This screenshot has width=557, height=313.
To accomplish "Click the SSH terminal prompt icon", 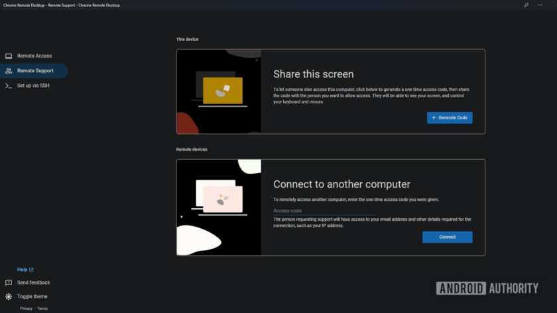I will [9, 86].
